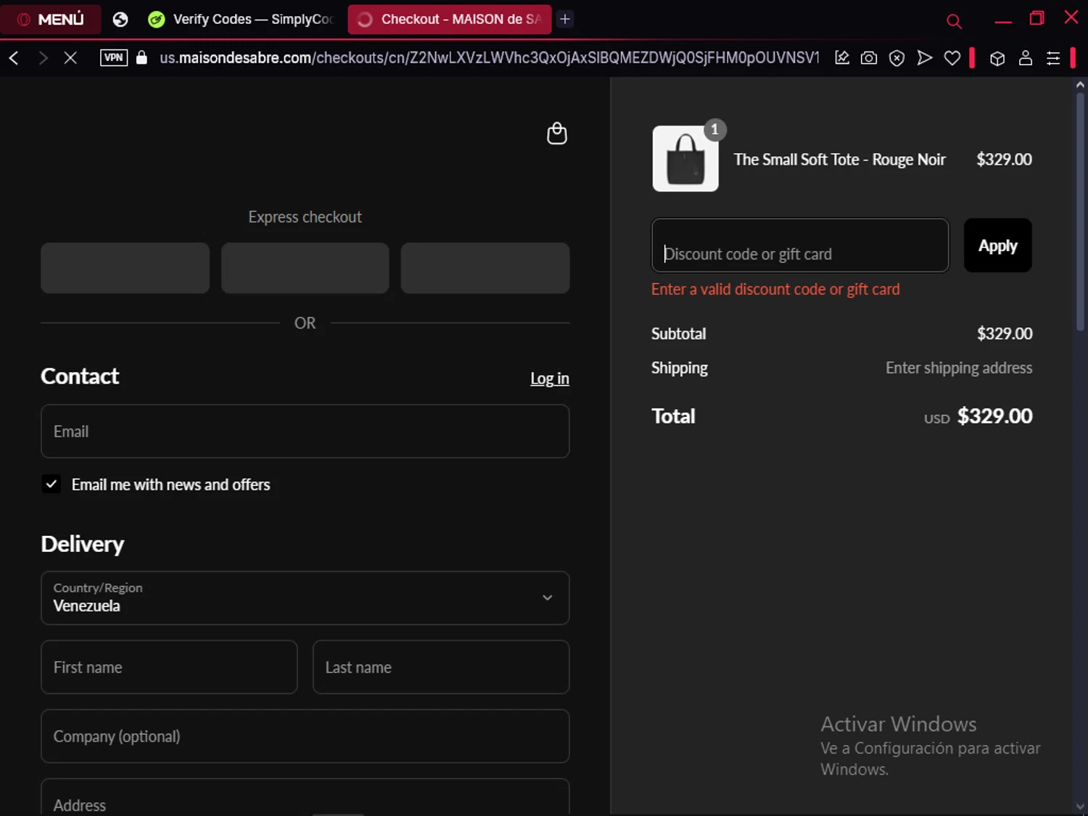
Task: Click the first express checkout button
Action: coord(125,268)
